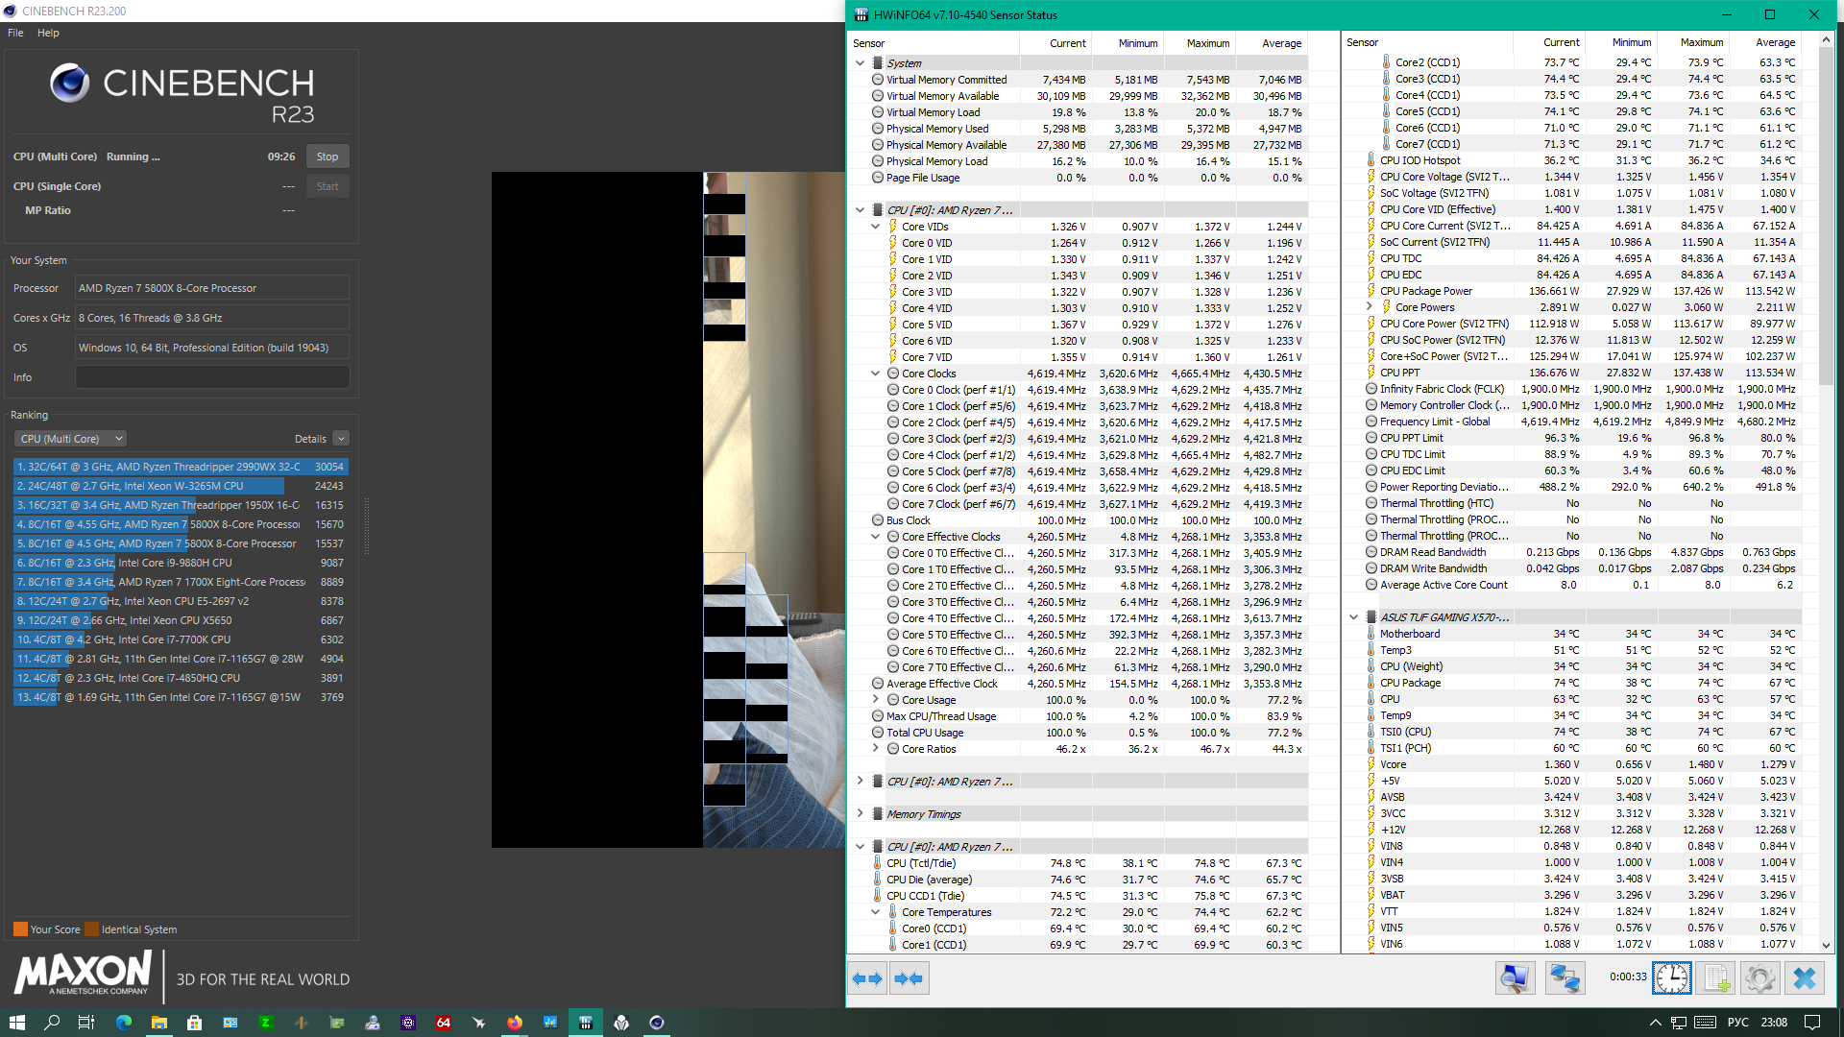Expand the Core Usage tree node

tap(875, 700)
